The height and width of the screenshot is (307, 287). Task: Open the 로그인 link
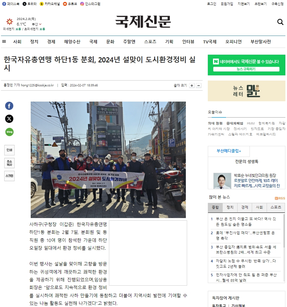coord(211,4)
